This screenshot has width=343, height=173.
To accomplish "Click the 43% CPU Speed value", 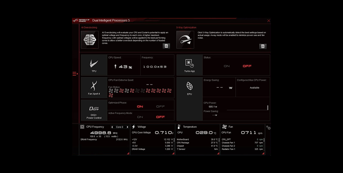I will (x=123, y=67).
